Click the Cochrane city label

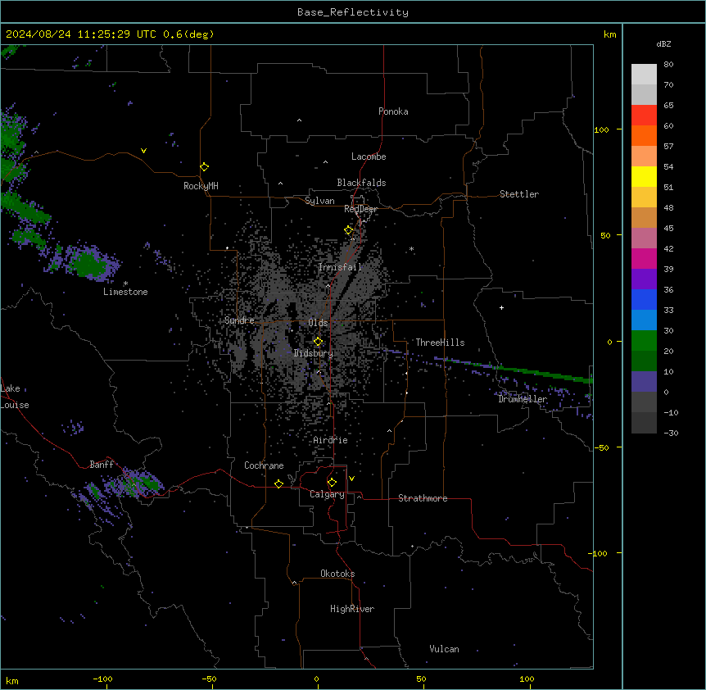(x=264, y=465)
